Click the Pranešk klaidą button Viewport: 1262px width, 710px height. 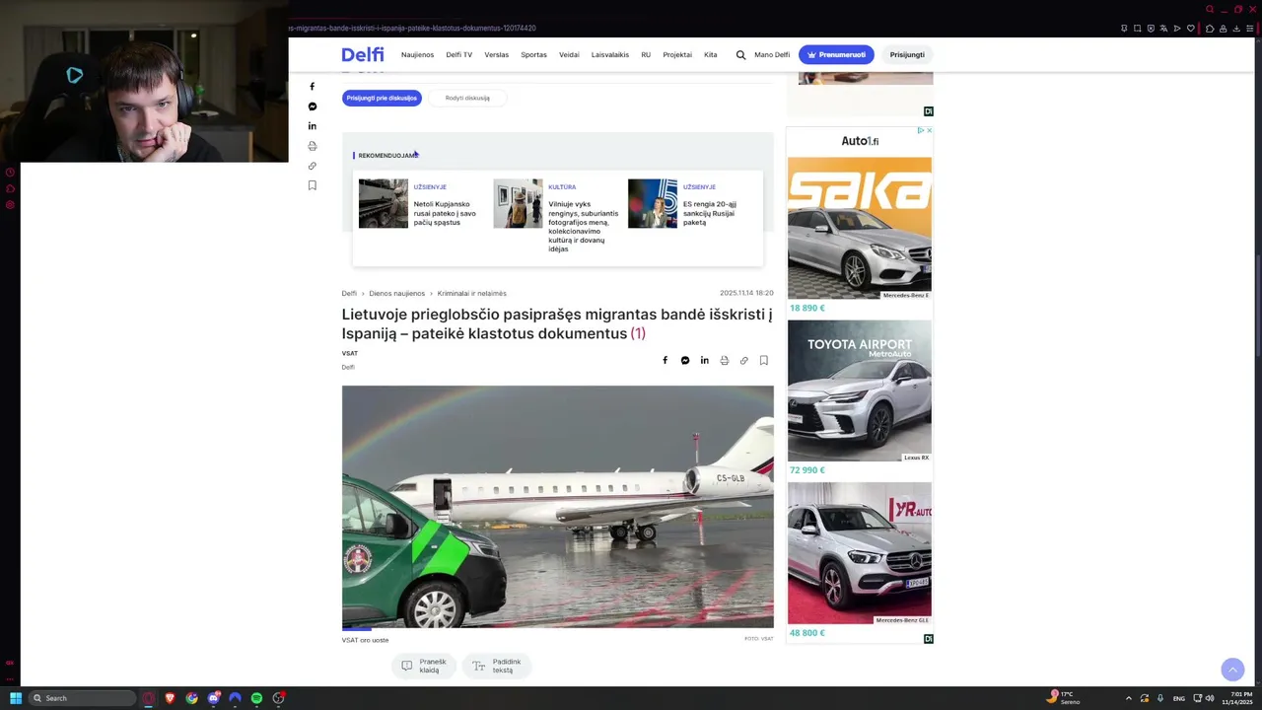pos(424,666)
